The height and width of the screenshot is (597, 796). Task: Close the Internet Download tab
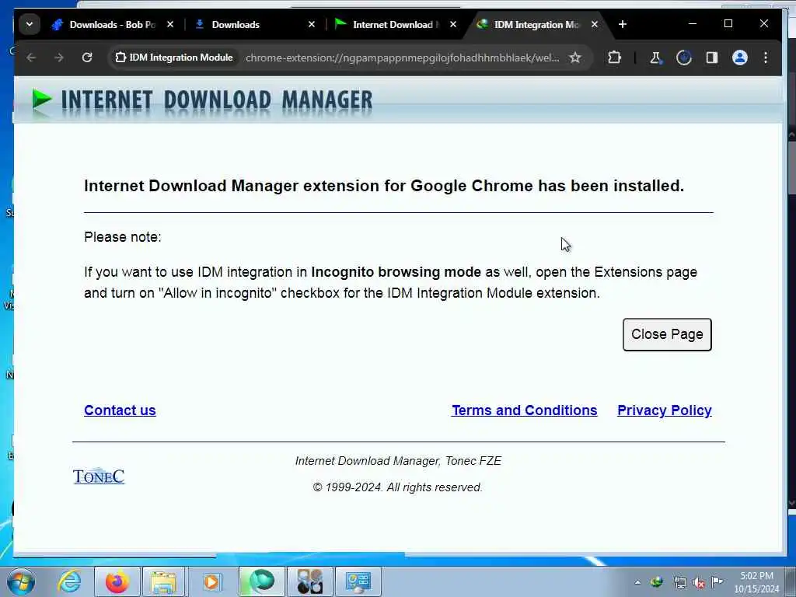453,24
